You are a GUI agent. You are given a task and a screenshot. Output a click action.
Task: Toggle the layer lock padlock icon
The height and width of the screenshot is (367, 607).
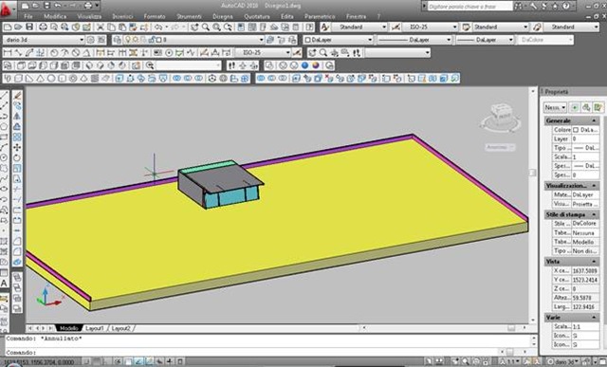152,40
